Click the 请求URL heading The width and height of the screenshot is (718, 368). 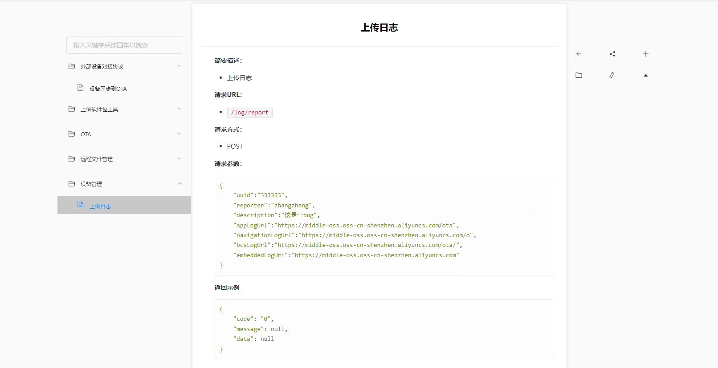[228, 95]
